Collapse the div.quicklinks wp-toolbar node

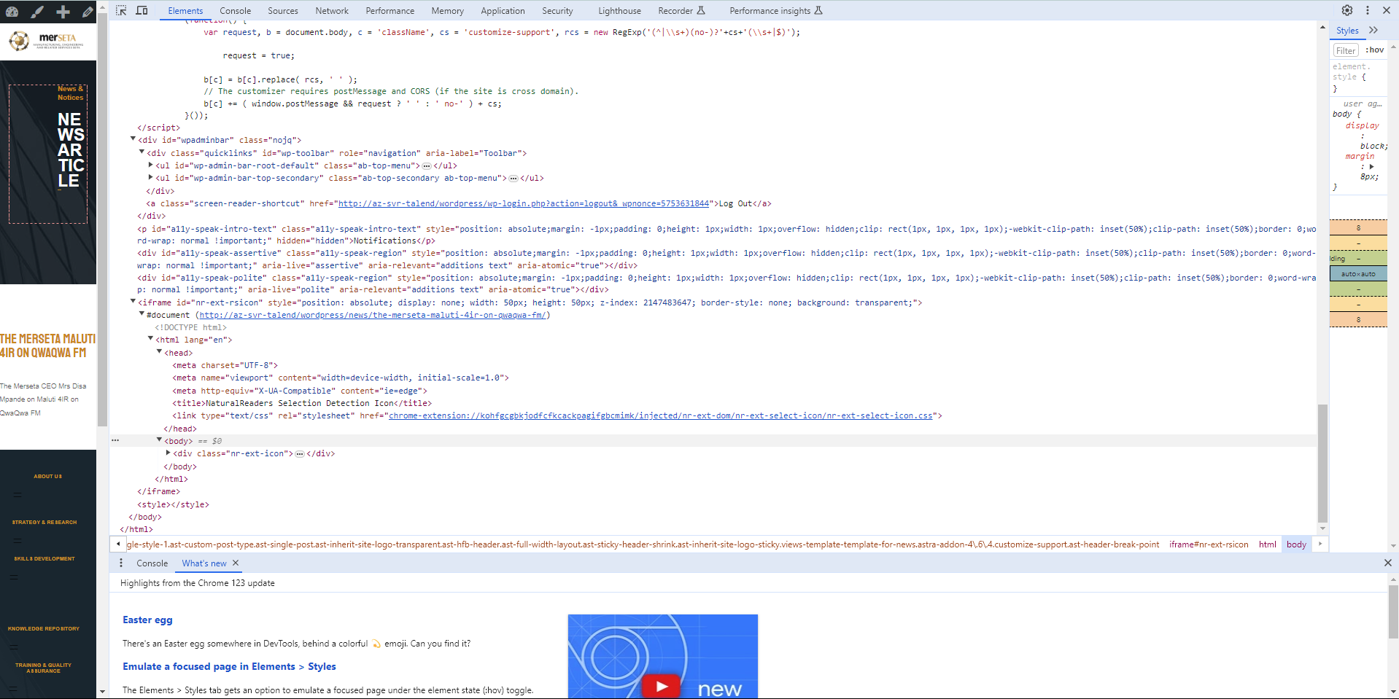click(142, 152)
